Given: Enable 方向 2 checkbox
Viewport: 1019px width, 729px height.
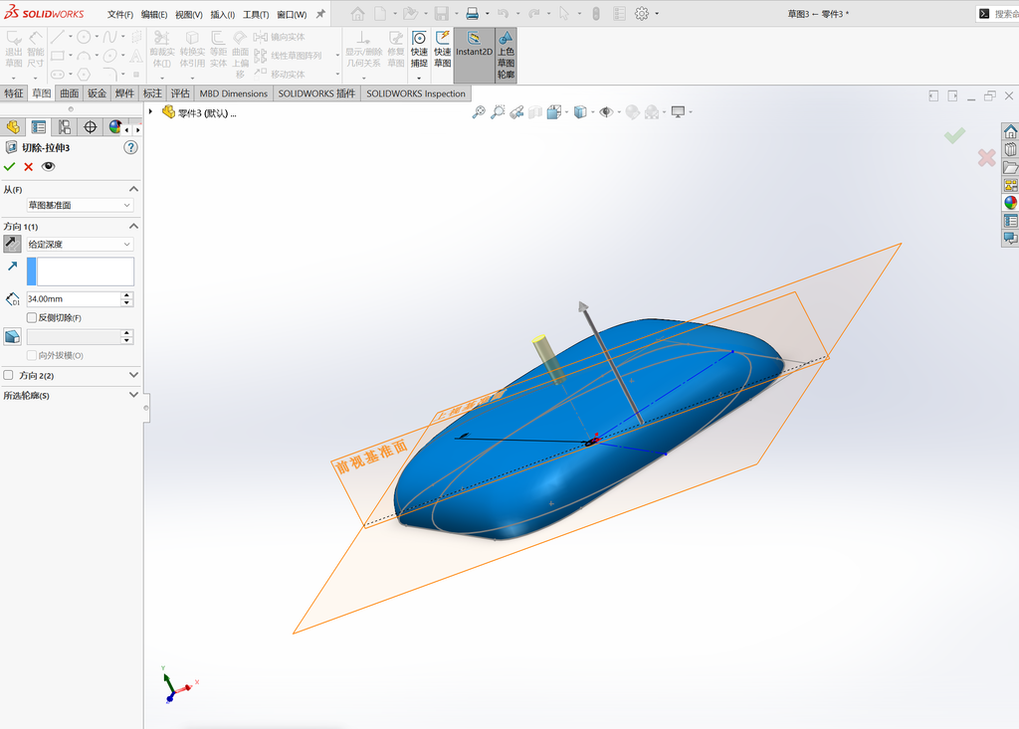Looking at the screenshot, I should point(8,376).
